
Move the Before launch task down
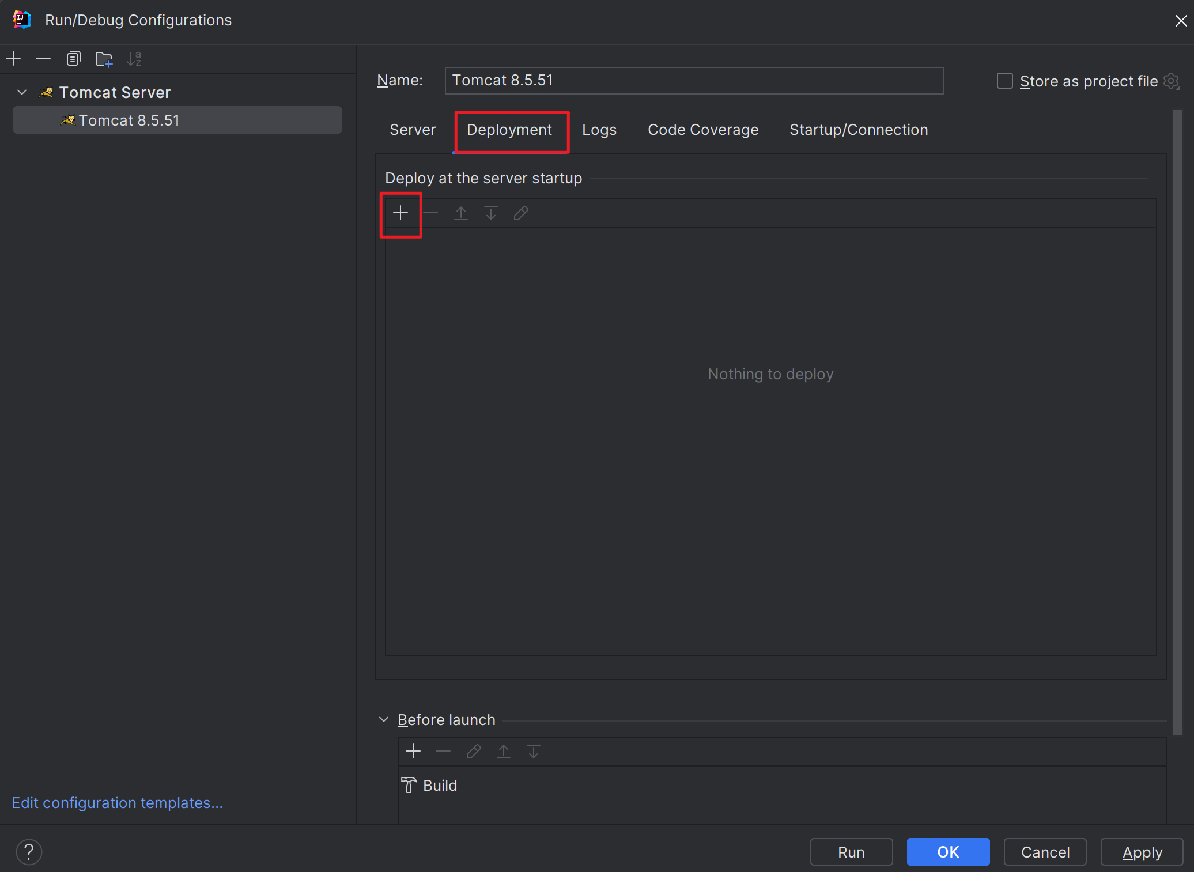click(534, 751)
